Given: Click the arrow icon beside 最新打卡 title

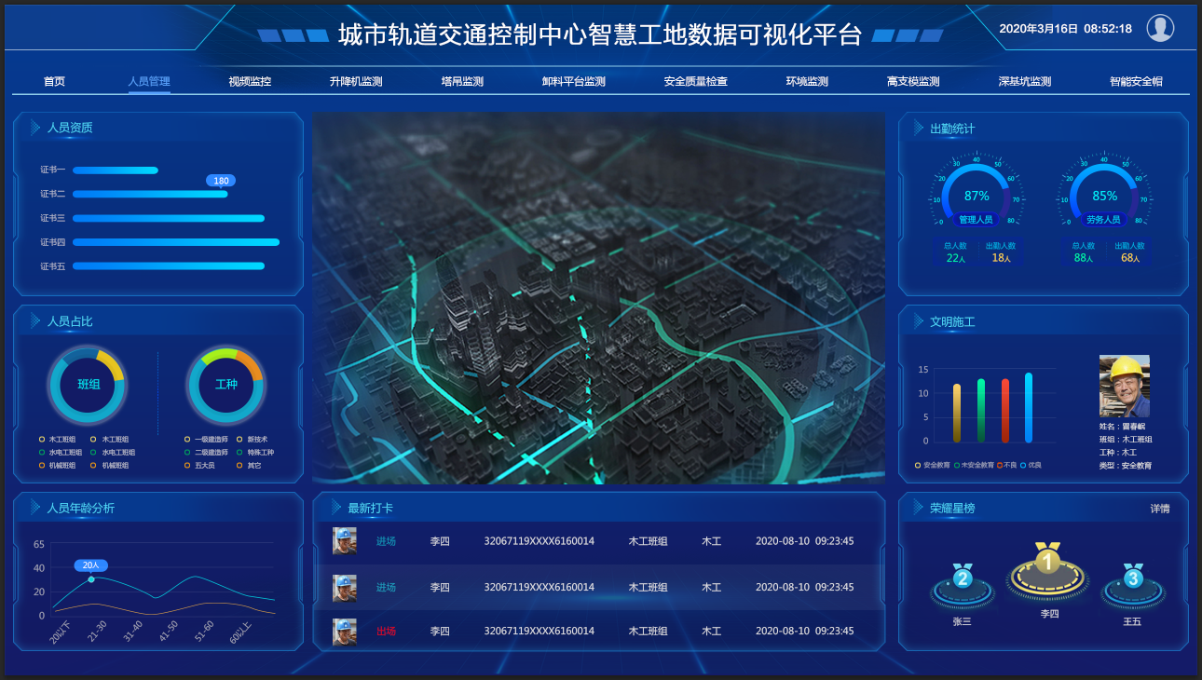Looking at the screenshot, I should click(335, 508).
